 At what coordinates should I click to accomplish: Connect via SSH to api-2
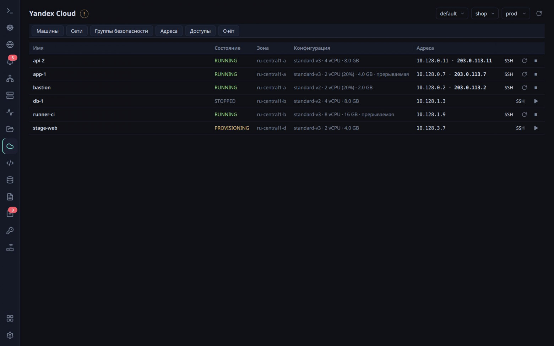pyautogui.click(x=509, y=61)
